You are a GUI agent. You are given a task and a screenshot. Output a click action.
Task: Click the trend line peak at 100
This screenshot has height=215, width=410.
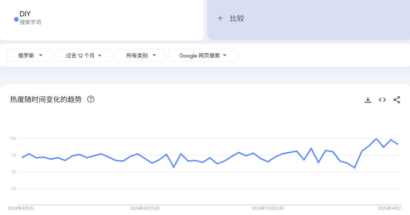[376, 139]
